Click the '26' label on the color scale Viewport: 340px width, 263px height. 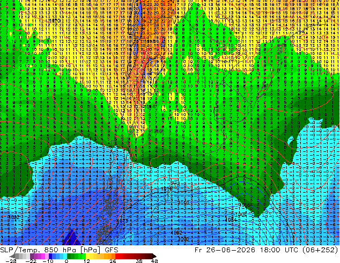point(113,261)
